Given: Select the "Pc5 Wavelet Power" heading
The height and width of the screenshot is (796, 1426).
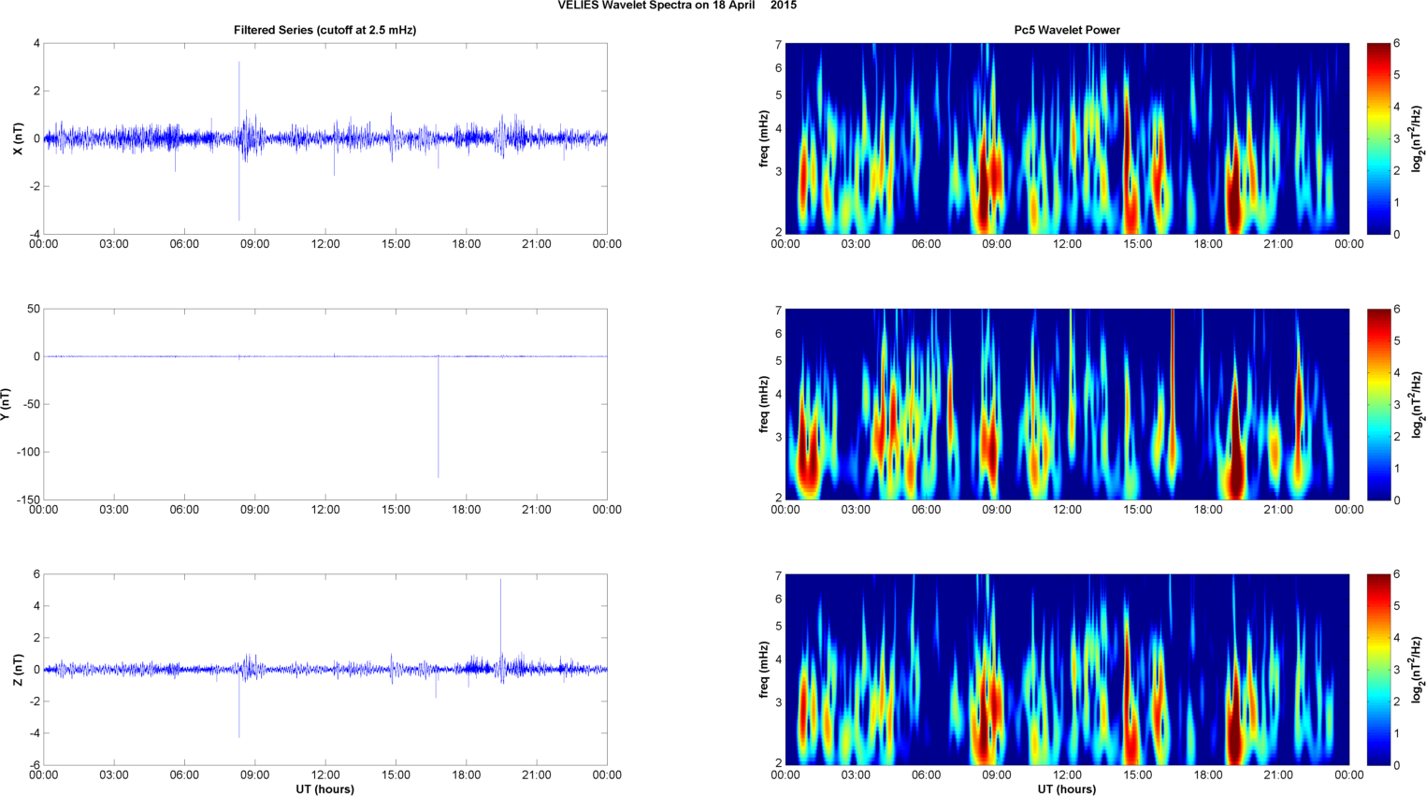Looking at the screenshot, I should (x=1067, y=30).
